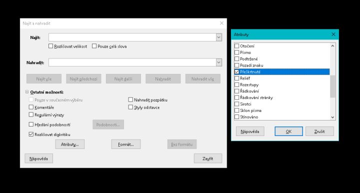The height and width of the screenshot is (193, 360).
Task: Click the attribute list scroll-down arrow
Action: [332, 117]
